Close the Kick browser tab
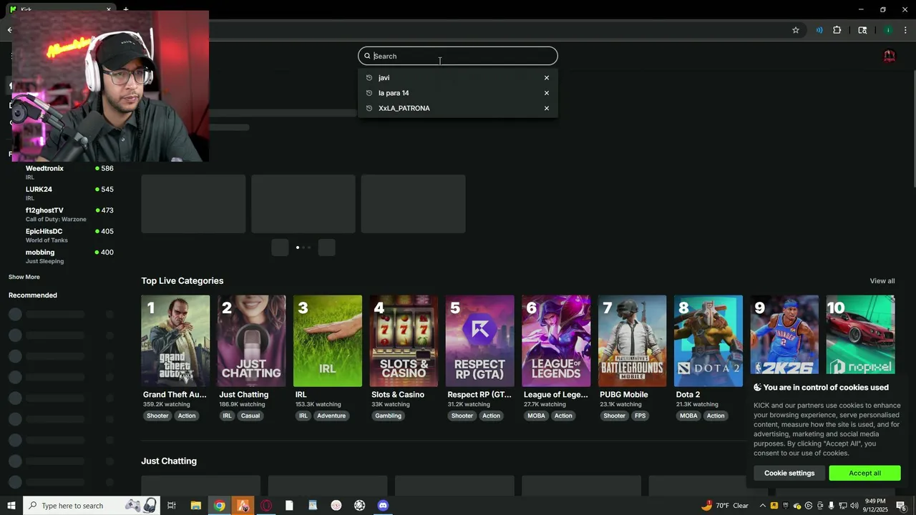The height and width of the screenshot is (515, 916). pos(109,9)
